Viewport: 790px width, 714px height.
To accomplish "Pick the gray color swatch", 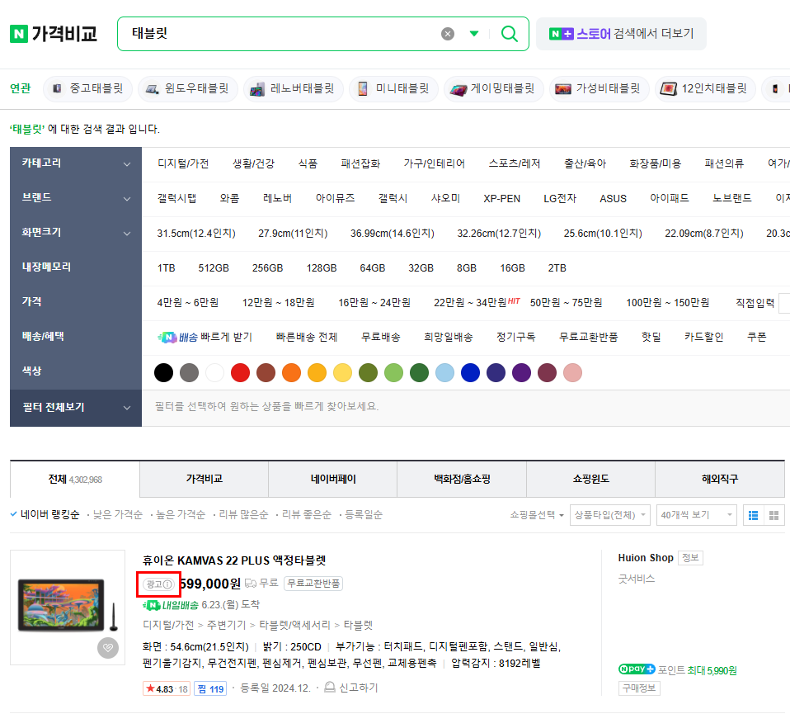I will point(189,372).
